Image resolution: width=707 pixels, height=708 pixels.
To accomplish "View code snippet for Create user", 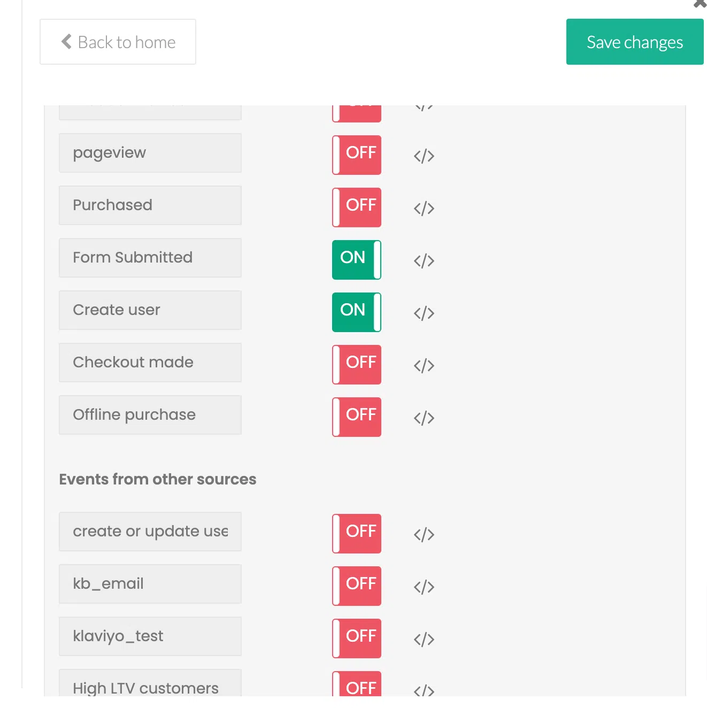I will point(424,313).
